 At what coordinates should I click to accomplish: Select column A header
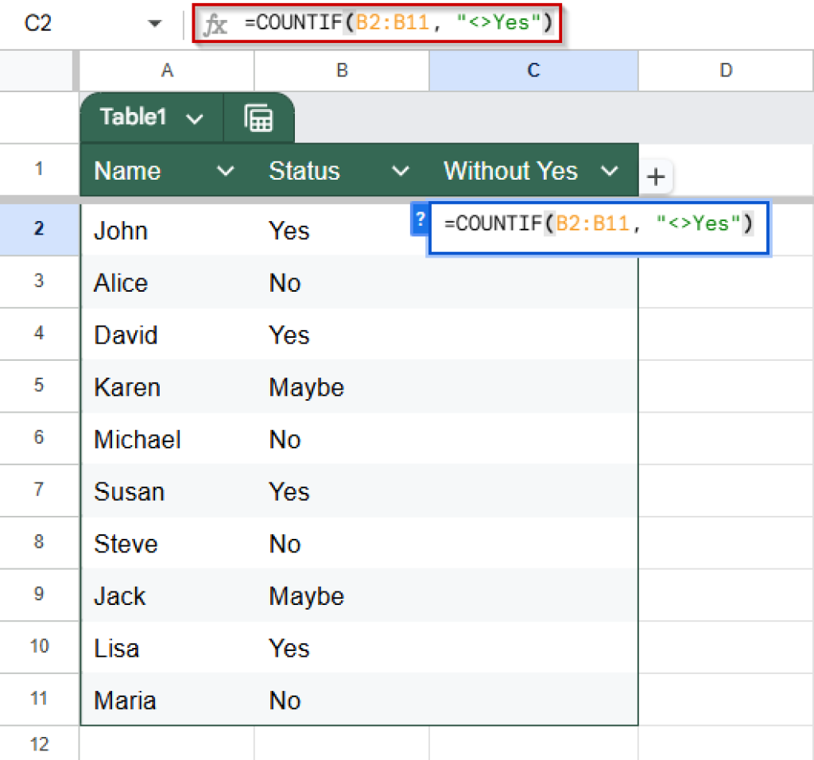[x=167, y=70]
